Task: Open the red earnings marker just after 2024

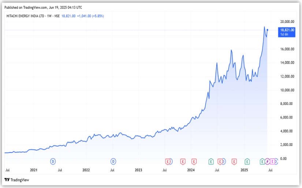Action: (x=194, y=161)
